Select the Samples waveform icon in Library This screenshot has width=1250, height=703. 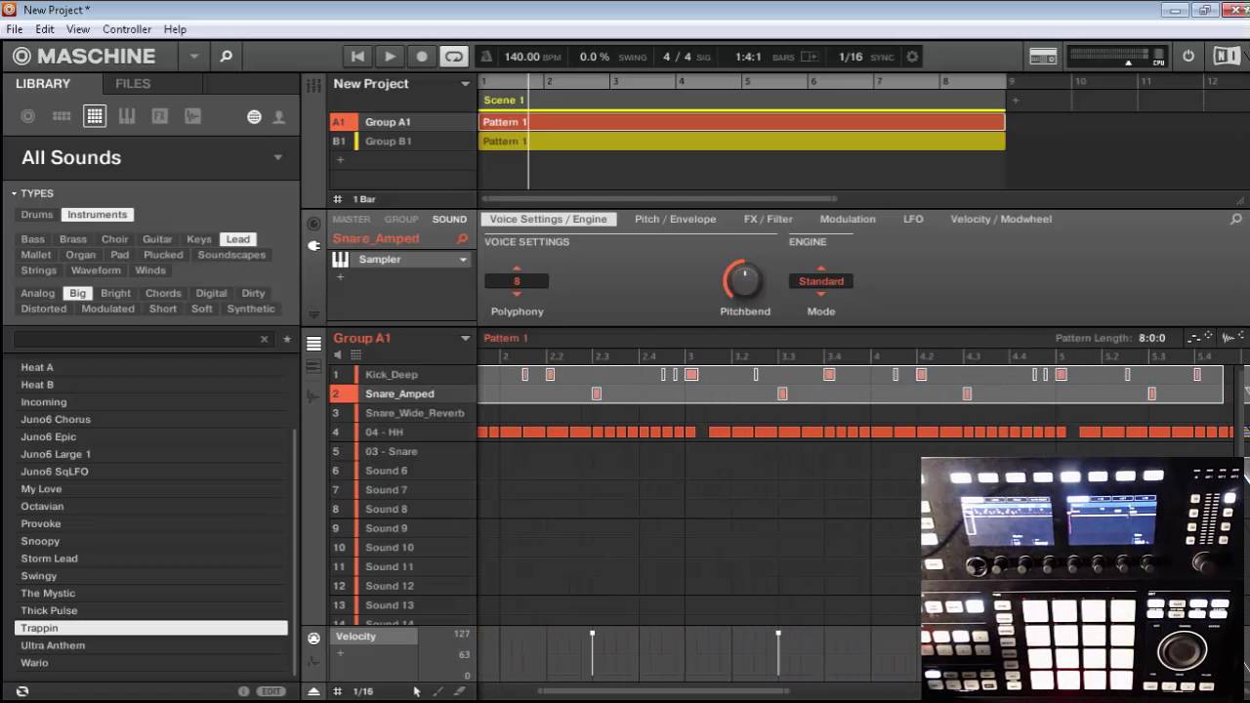point(193,116)
